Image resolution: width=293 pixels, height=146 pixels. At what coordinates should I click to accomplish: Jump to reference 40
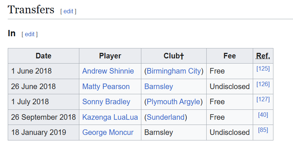coord(263,115)
